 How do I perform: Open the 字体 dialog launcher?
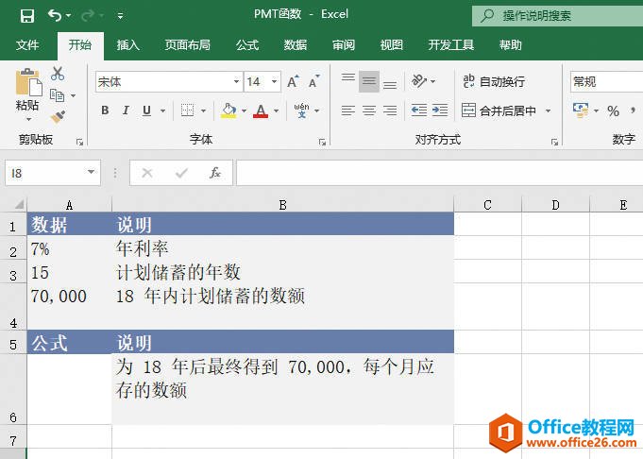[322, 143]
